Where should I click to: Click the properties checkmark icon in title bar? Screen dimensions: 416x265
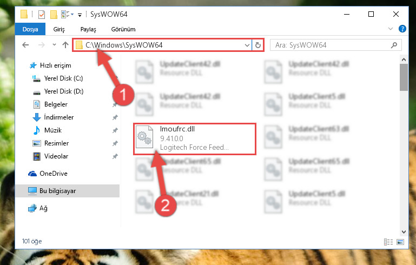pyautogui.click(x=42, y=14)
